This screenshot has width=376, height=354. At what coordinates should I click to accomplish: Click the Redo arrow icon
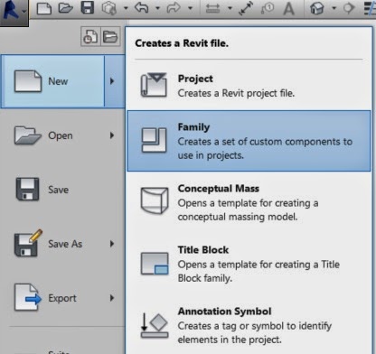pos(174,8)
